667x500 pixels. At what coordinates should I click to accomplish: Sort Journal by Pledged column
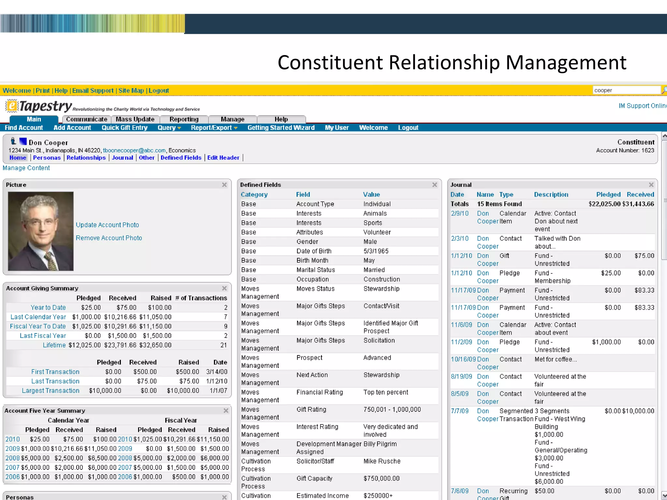(x=608, y=194)
